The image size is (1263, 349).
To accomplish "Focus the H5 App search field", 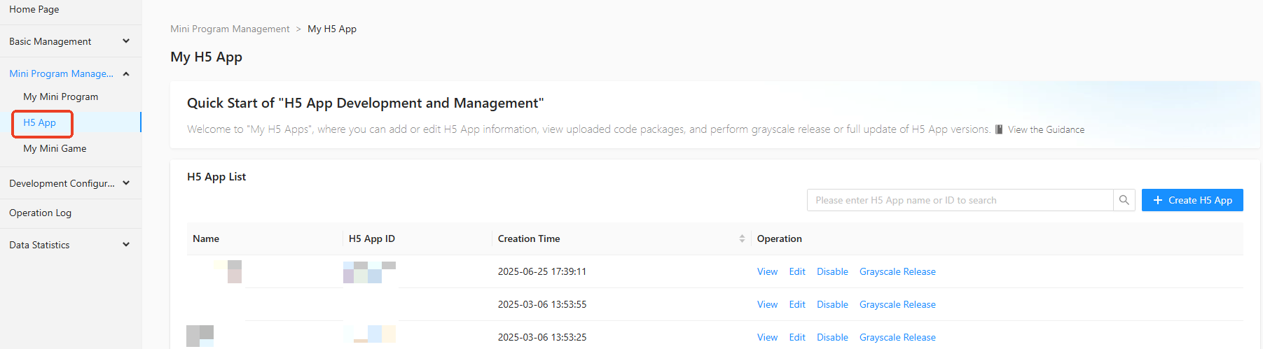I will 960,200.
